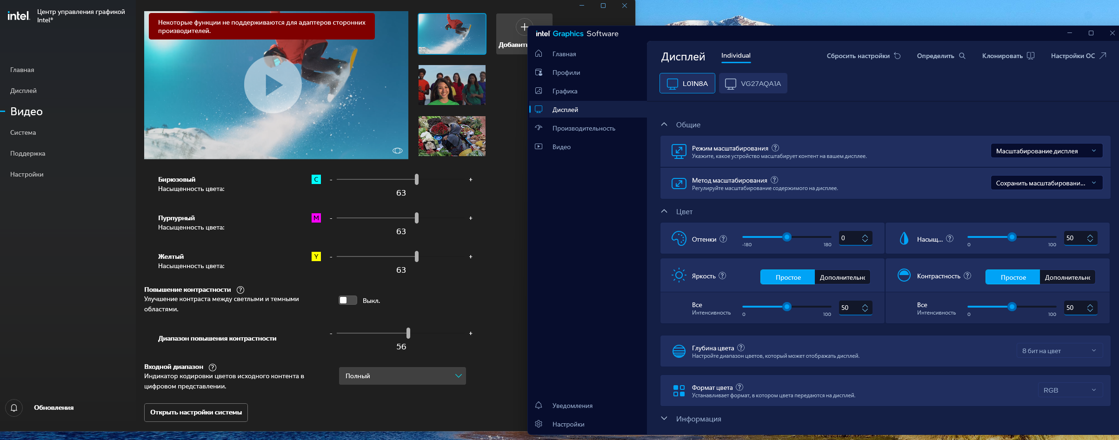Increase contrast enhancement range with plus
The width and height of the screenshot is (1119, 440).
(x=471, y=333)
